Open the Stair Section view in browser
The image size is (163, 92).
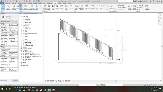pyautogui.click(x=28, y=43)
